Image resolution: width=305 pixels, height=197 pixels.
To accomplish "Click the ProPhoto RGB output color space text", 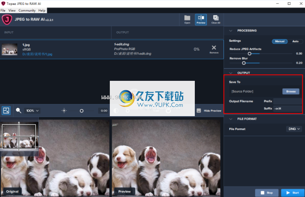I will (x=124, y=49).
